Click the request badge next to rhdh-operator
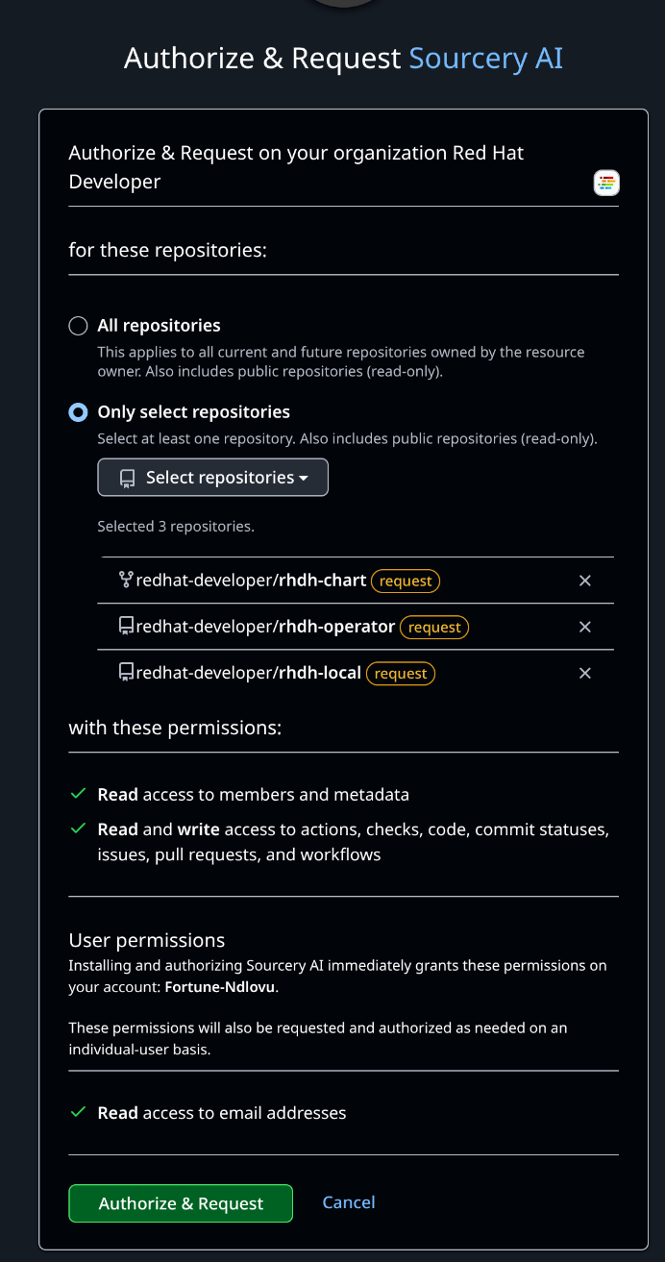The height and width of the screenshot is (1262, 665). click(434, 627)
